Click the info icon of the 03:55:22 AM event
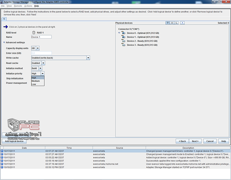The width and height of the screenshot is (231, 180). pos(2,158)
